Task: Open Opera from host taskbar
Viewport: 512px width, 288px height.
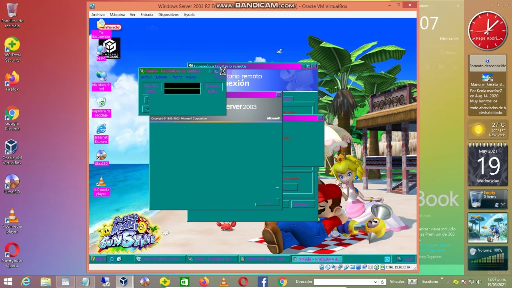Action: pyautogui.click(x=243, y=282)
